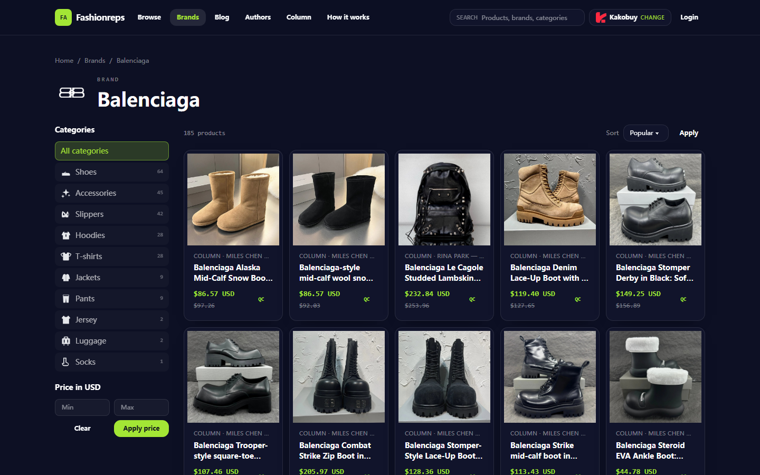Click the Pants category icon

65,299
